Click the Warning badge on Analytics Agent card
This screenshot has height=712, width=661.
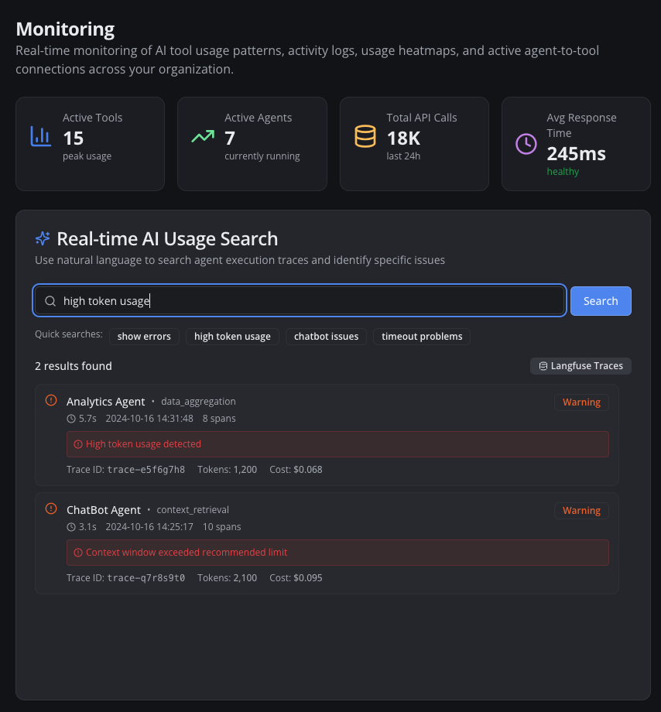coord(581,402)
